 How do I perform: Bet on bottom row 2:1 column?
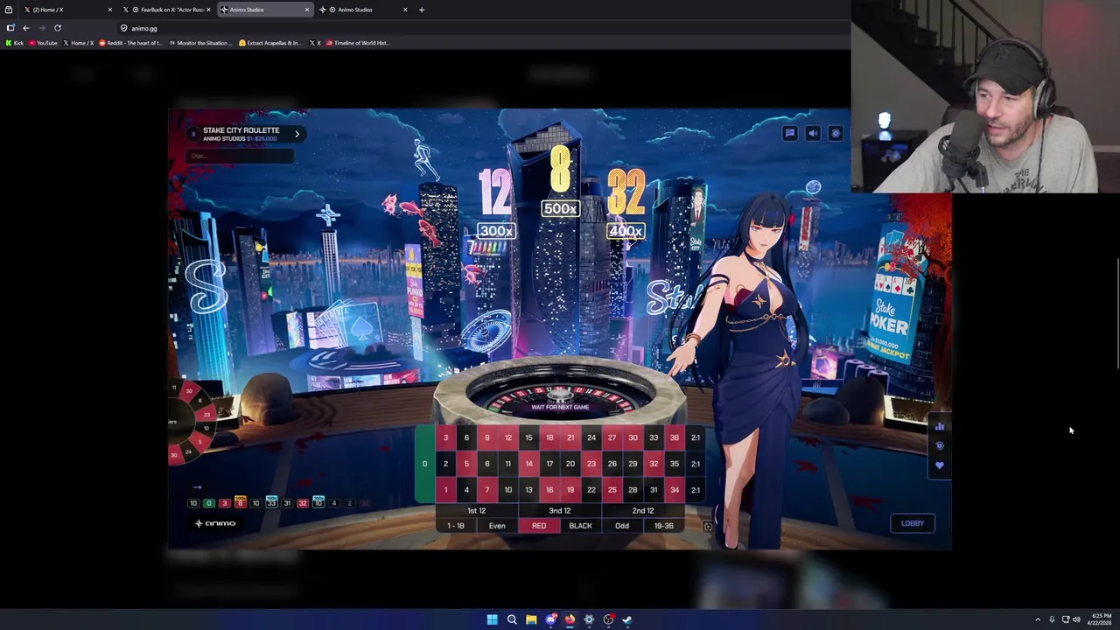tap(696, 490)
